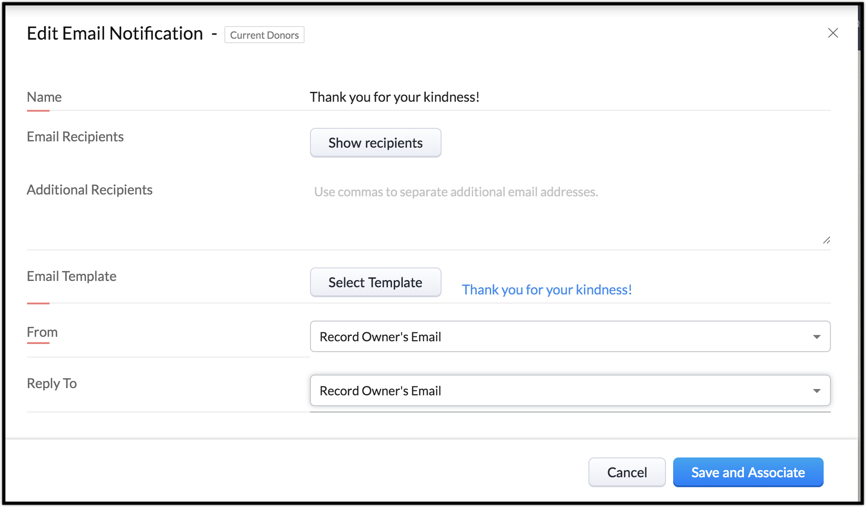The image size is (866, 507).
Task: Click the textarea resize handle corner
Action: tap(826, 240)
